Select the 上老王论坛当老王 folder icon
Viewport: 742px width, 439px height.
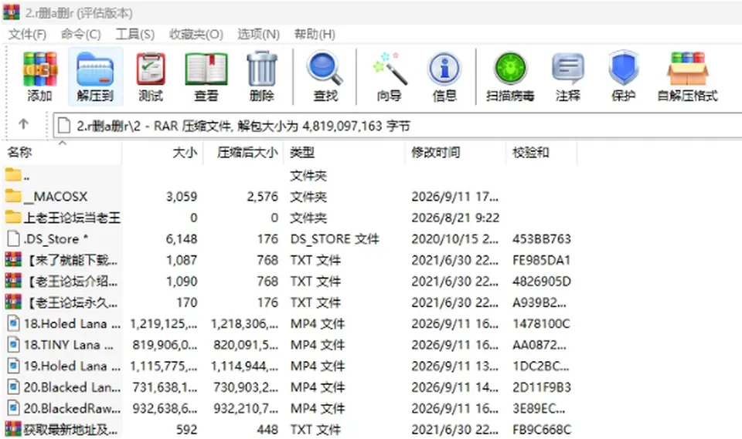click(13, 218)
